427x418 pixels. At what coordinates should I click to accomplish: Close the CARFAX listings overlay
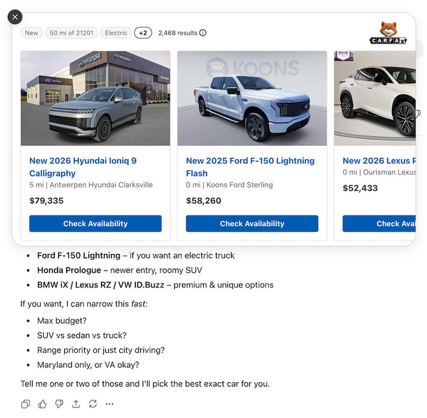pyautogui.click(x=15, y=17)
